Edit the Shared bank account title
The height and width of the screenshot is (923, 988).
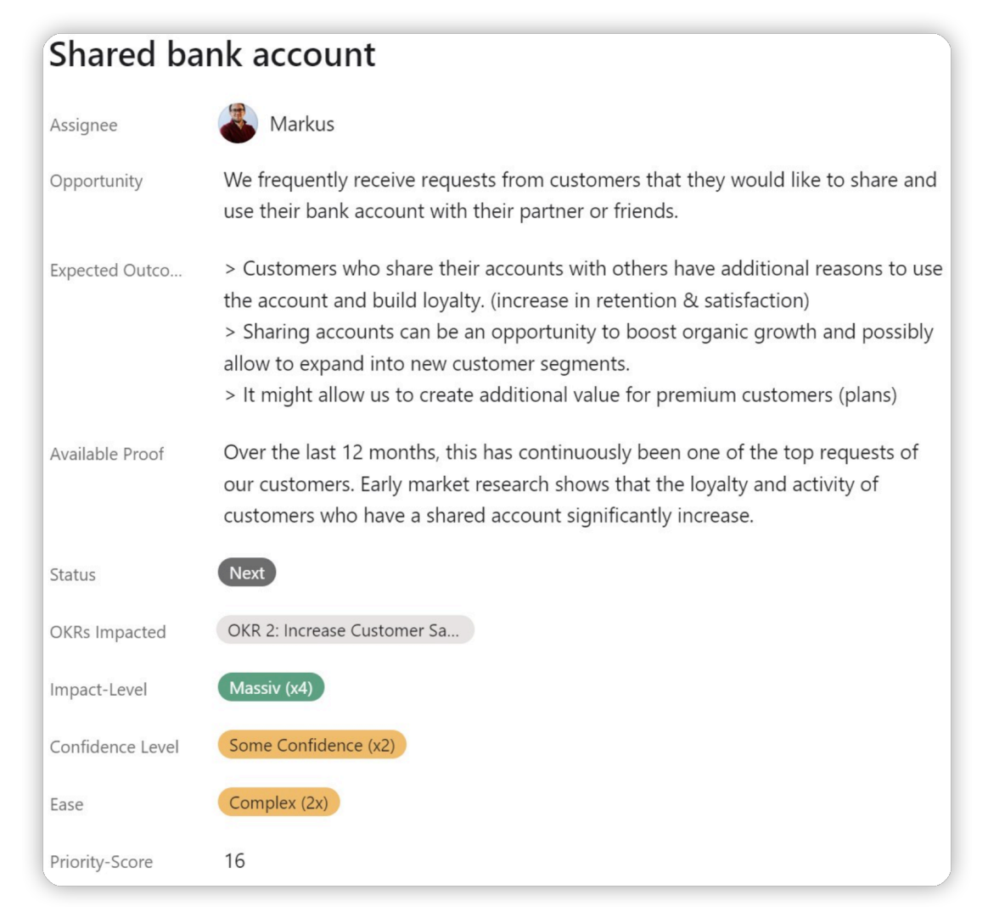point(212,55)
